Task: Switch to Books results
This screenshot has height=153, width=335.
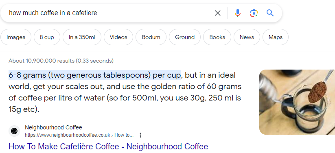Action: pos(217,37)
